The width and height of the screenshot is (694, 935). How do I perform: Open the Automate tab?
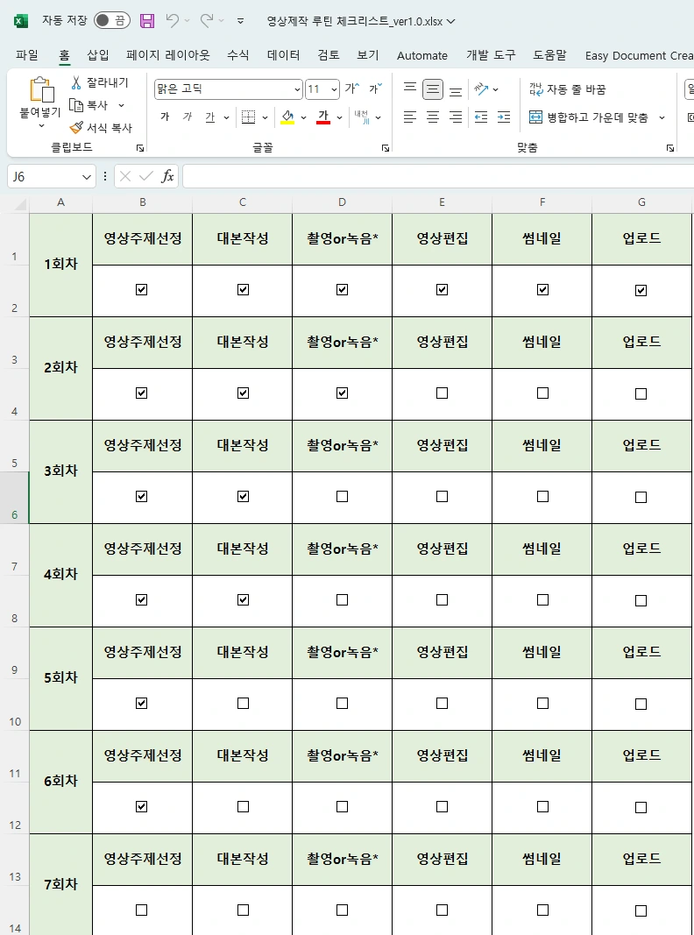(422, 55)
